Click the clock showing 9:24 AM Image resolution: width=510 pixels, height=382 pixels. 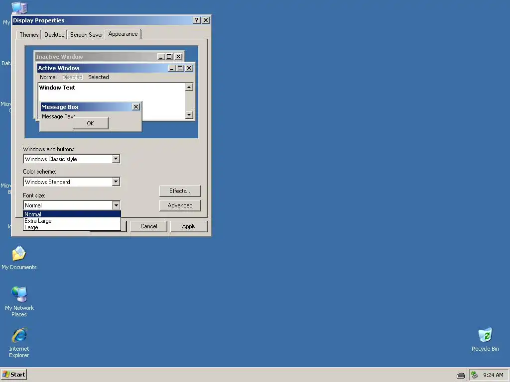click(x=493, y=375)
